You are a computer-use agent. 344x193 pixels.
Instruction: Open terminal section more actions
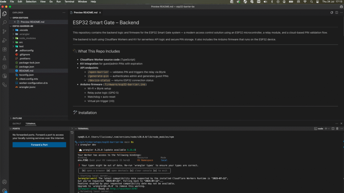[342, 129]
